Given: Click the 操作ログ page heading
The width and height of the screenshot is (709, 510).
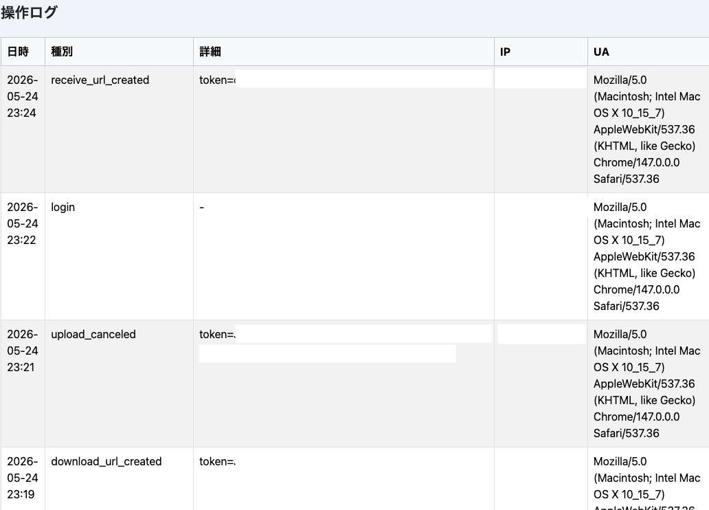Looking at the screenshot, I should click(x=29, y=12).
